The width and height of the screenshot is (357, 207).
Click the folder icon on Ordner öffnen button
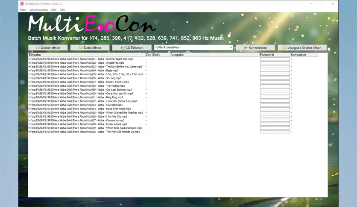coord(38,47)
